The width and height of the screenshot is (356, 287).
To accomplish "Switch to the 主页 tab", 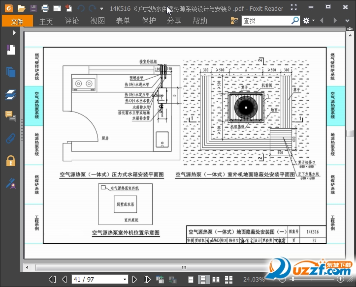I will tap(46, 21).
